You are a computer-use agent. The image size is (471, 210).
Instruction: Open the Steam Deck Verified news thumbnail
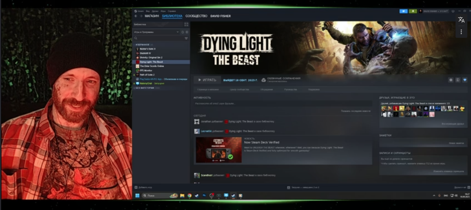click(219, 150)
